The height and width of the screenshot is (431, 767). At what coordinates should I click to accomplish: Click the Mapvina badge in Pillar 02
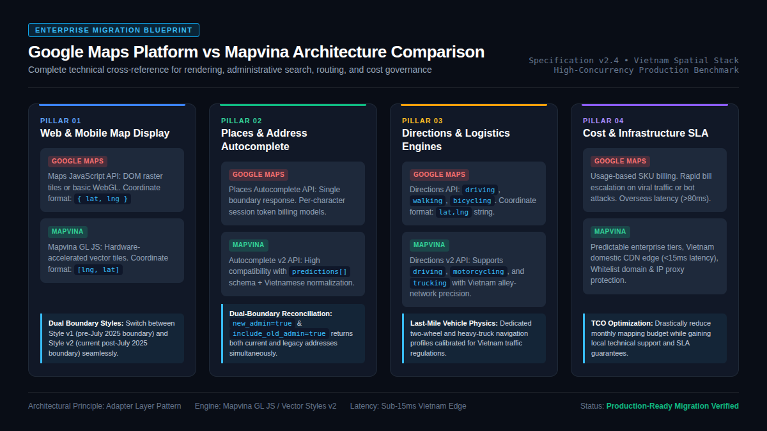(249, 245)
